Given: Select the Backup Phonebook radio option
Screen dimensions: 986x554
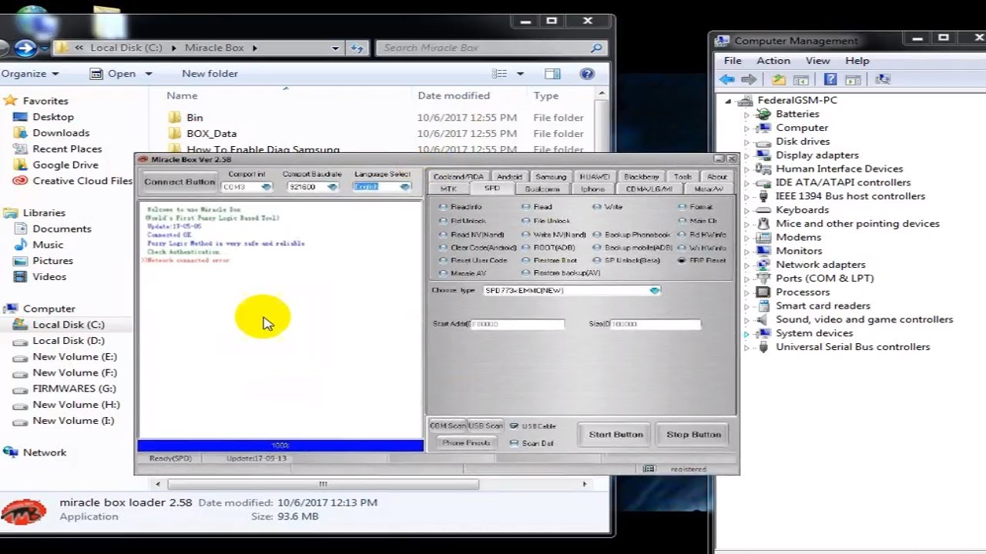Looking at the screenshot, I should click(597, 235).
